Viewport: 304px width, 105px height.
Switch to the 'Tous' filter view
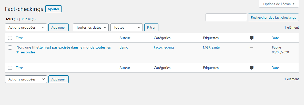9,19
